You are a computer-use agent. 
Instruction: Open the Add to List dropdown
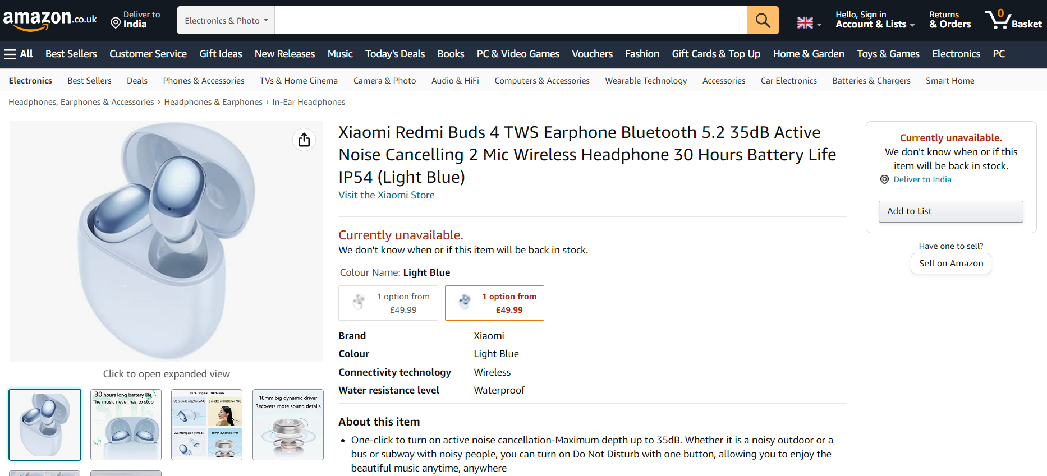950,211
